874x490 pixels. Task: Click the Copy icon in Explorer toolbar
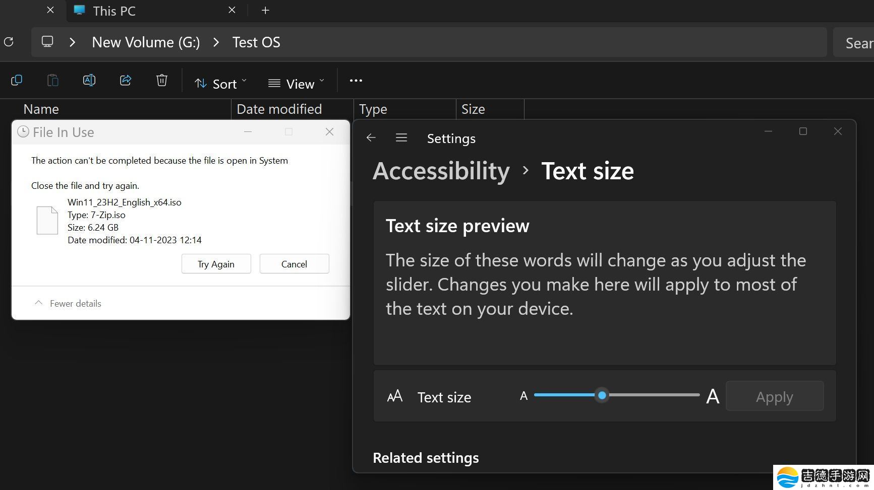(x=17, y=80)
